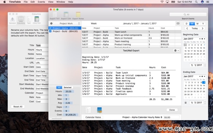Click the Export CSV toolbar icon
This screenshot has width=213, height=133.
pyautogui.click(x=66, y=15)
